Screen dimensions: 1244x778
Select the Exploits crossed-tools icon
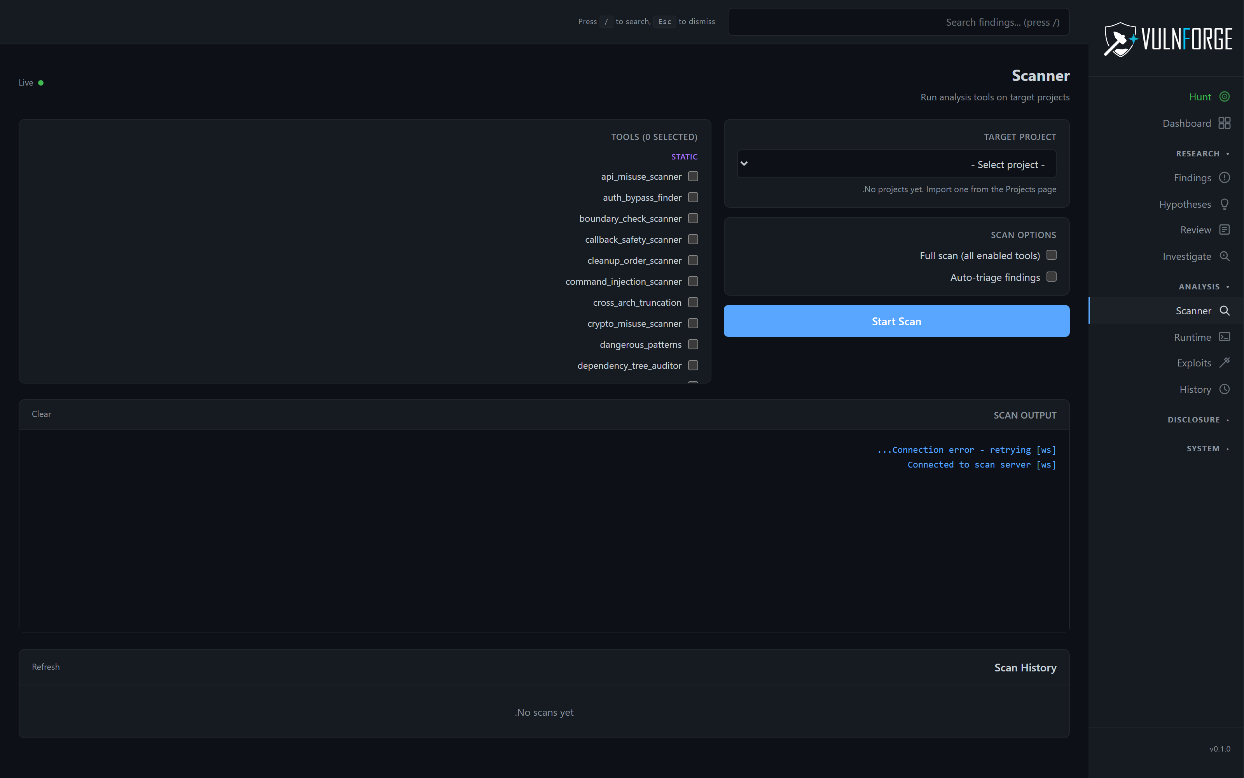coord(1225,362)
